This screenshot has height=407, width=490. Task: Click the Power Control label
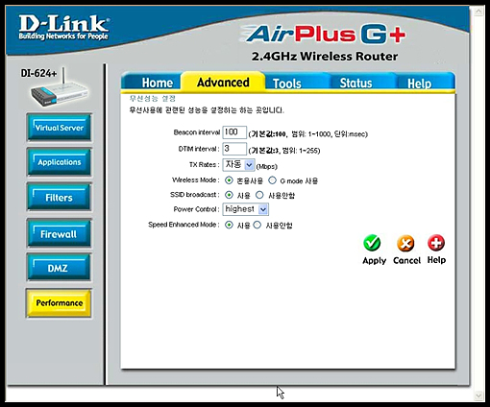point(196,209)
